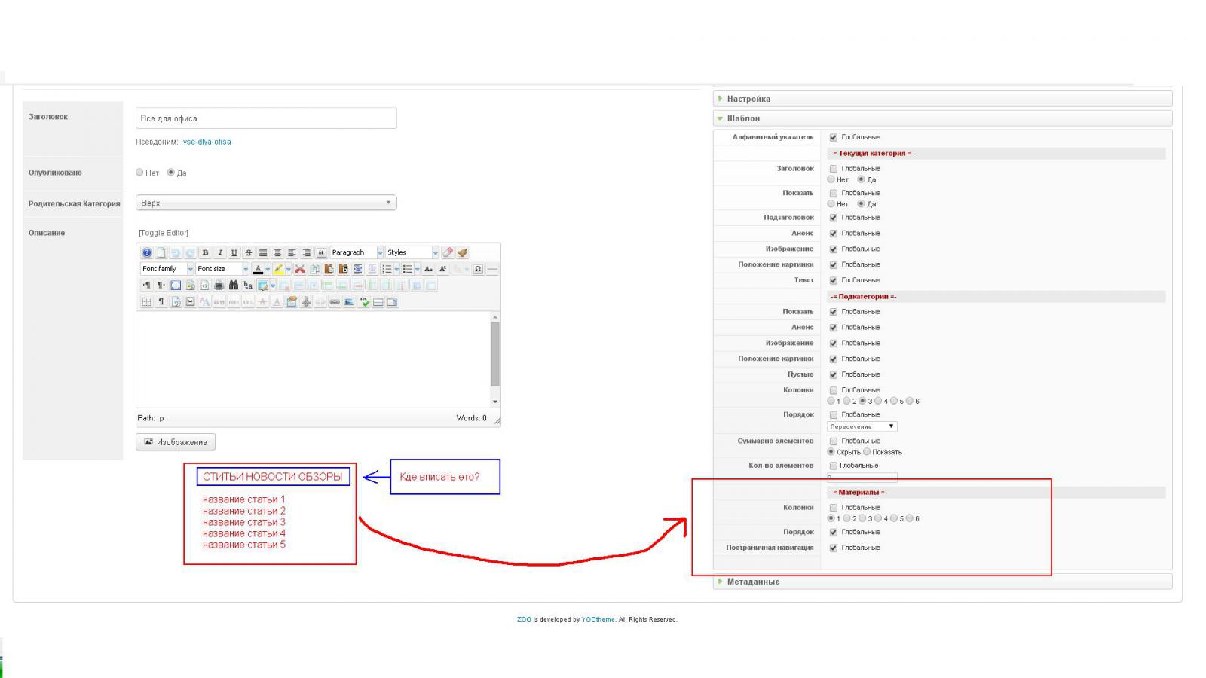Click the underline formatting icon
The width and height of the screenshot is (1206, 678).
(234, 253)
